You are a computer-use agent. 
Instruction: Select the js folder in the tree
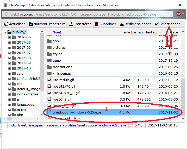(x=18, y=100)
